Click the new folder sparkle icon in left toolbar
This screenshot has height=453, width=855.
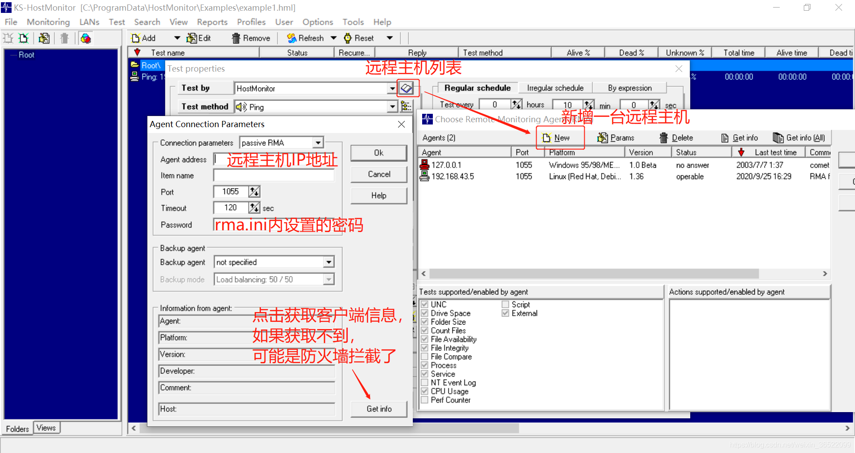pyautogui.click(x=8, y=38)
